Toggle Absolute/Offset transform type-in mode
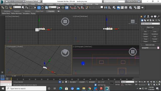This screenshot has height=91, width=161. pos(66,82)
